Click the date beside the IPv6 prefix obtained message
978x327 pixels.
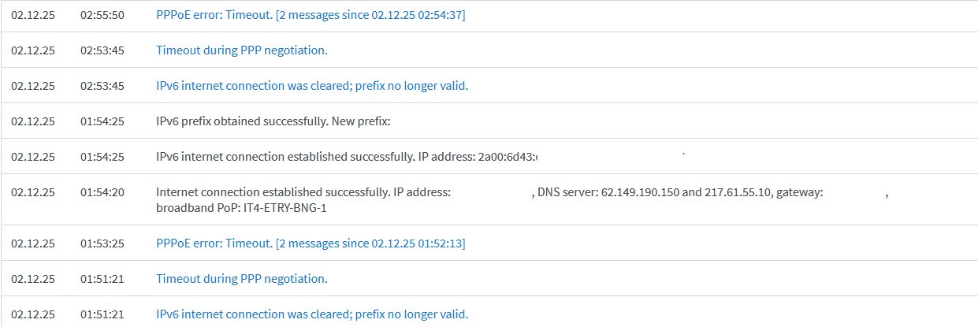[33, 121]
